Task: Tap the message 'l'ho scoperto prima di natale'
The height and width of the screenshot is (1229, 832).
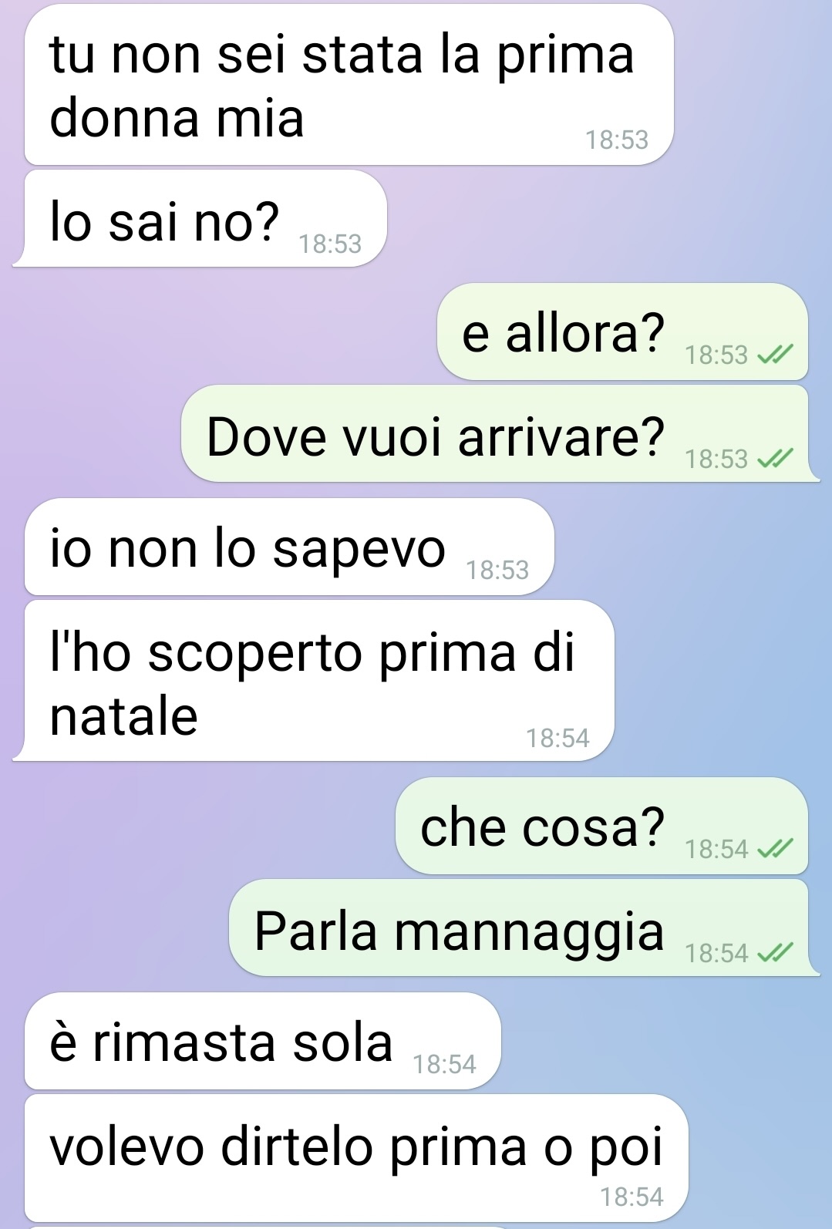Action: [x=313, y=681]
